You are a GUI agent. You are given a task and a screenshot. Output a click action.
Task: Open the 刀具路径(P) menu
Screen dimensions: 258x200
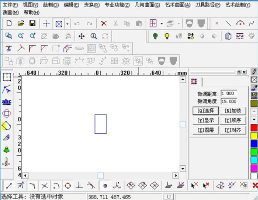pyautogui.click(x=208, y=5)
